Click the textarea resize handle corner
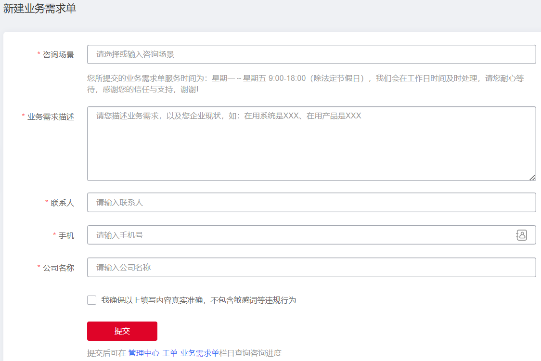 point(532,178)
